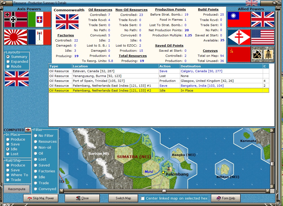283x206 pixels.
Task: Click map horizontal scrollbar left arrow
Action: tap(62, 191)
